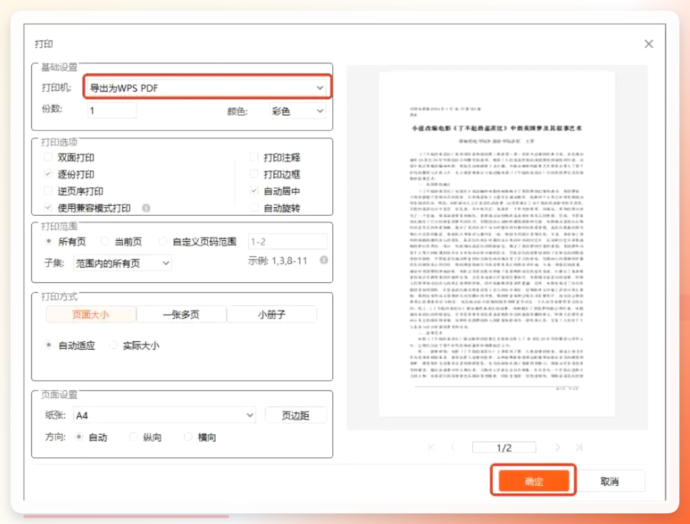Open the 子集 dropdown
The image size is (690, 524).
coord(122,263)
